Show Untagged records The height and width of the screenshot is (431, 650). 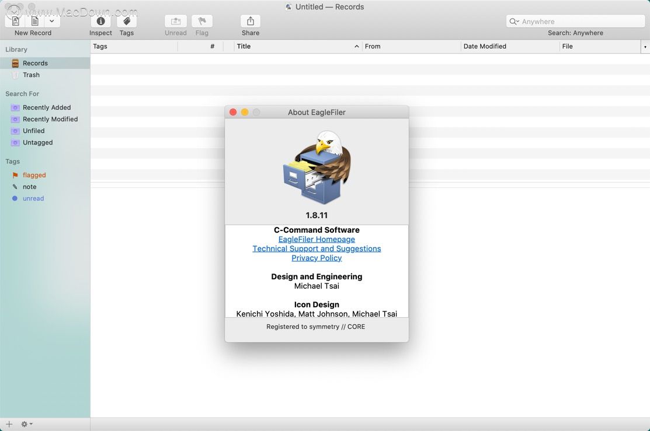coord(45,142)
